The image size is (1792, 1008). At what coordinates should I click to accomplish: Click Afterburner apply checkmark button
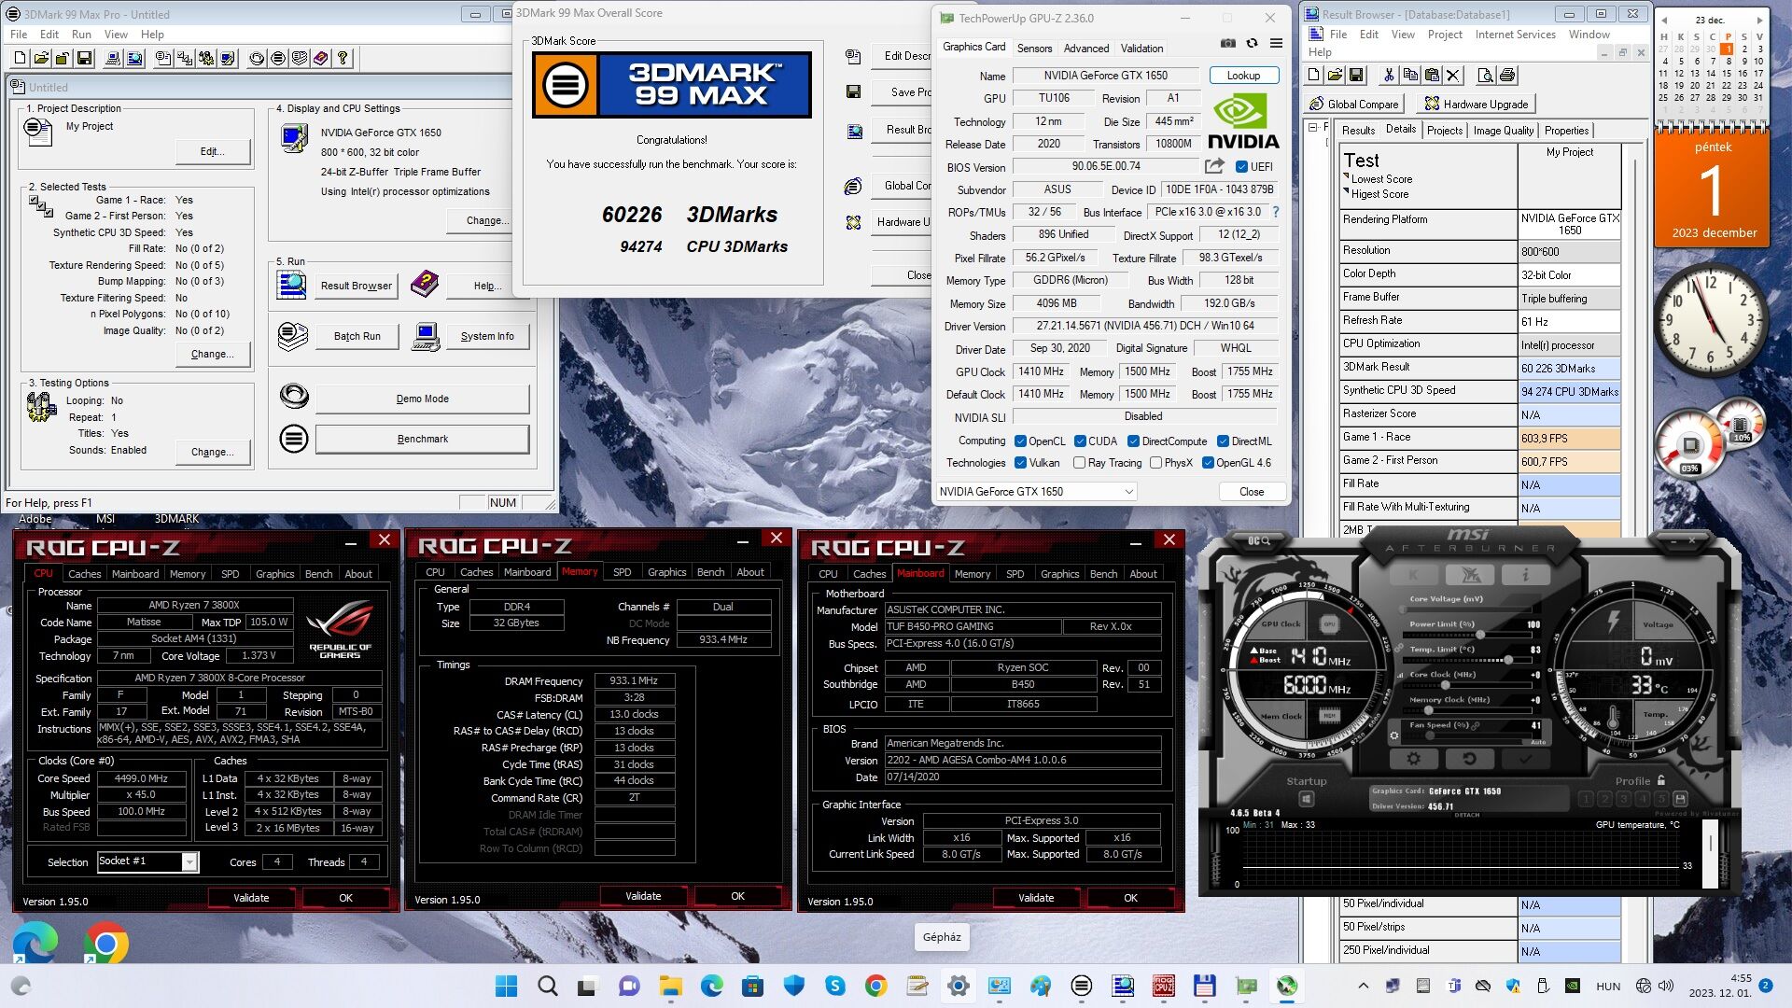click(1525, 759)
